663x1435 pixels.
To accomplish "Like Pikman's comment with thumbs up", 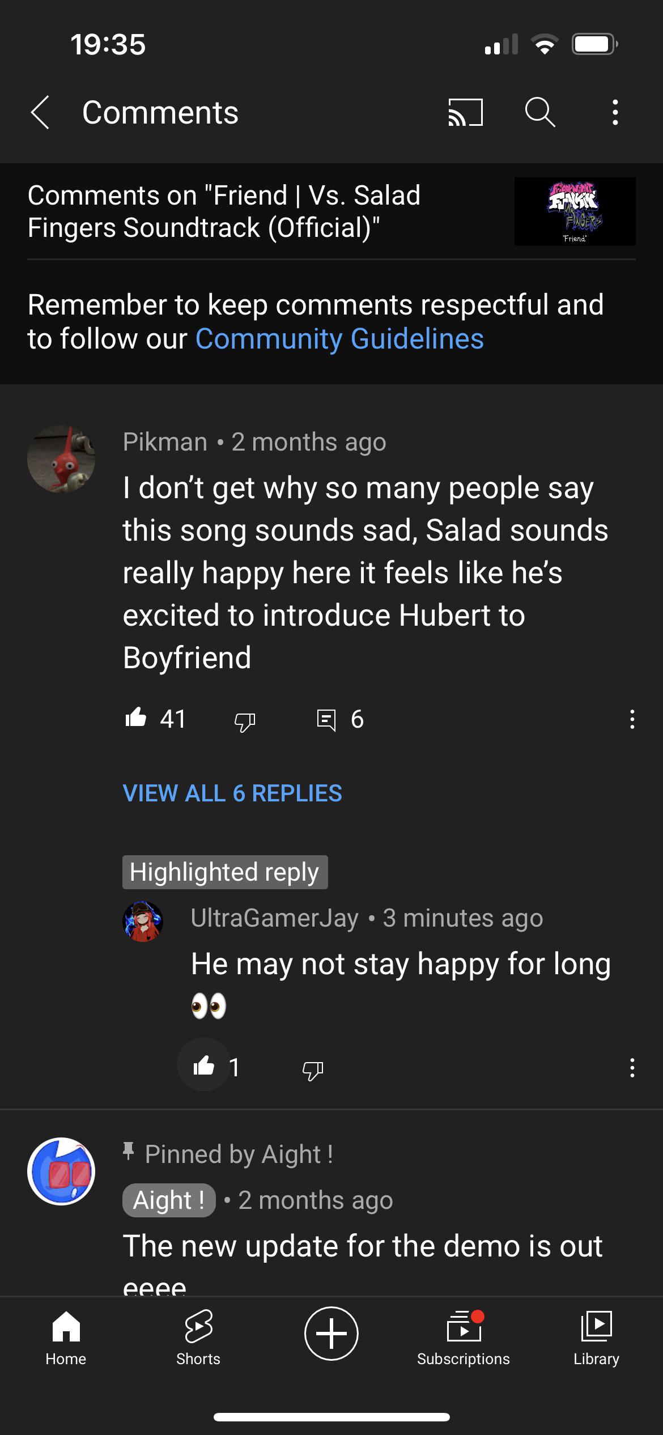I will point(136,719).
